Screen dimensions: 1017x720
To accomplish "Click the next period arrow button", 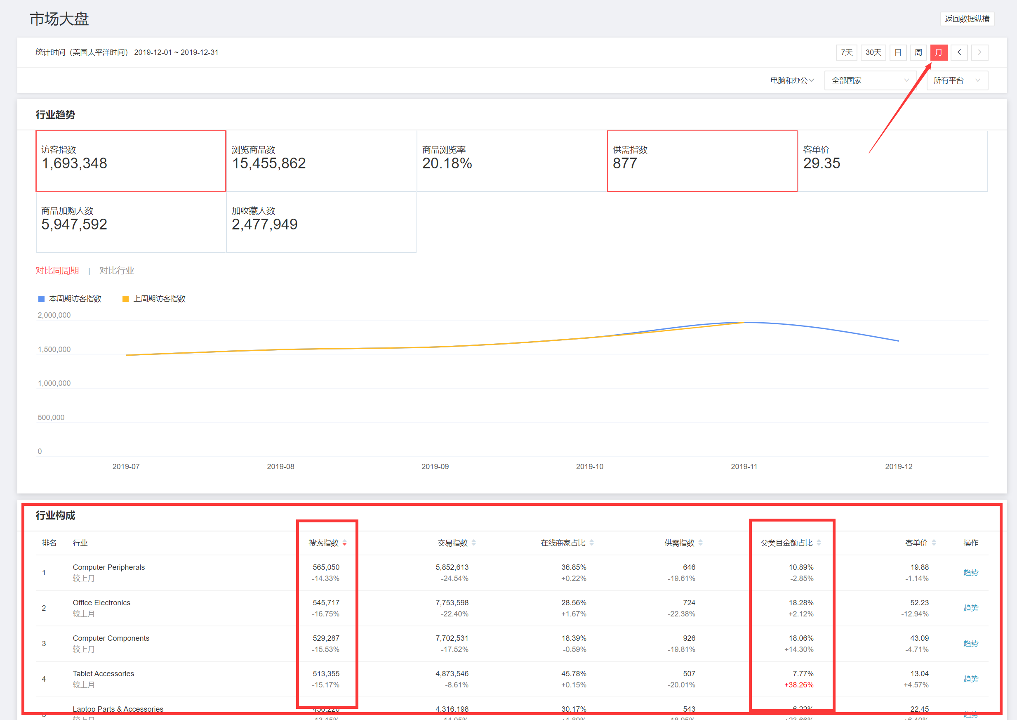I will [x=979, y=52].
